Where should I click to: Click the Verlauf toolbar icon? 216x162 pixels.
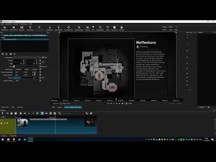108,28
